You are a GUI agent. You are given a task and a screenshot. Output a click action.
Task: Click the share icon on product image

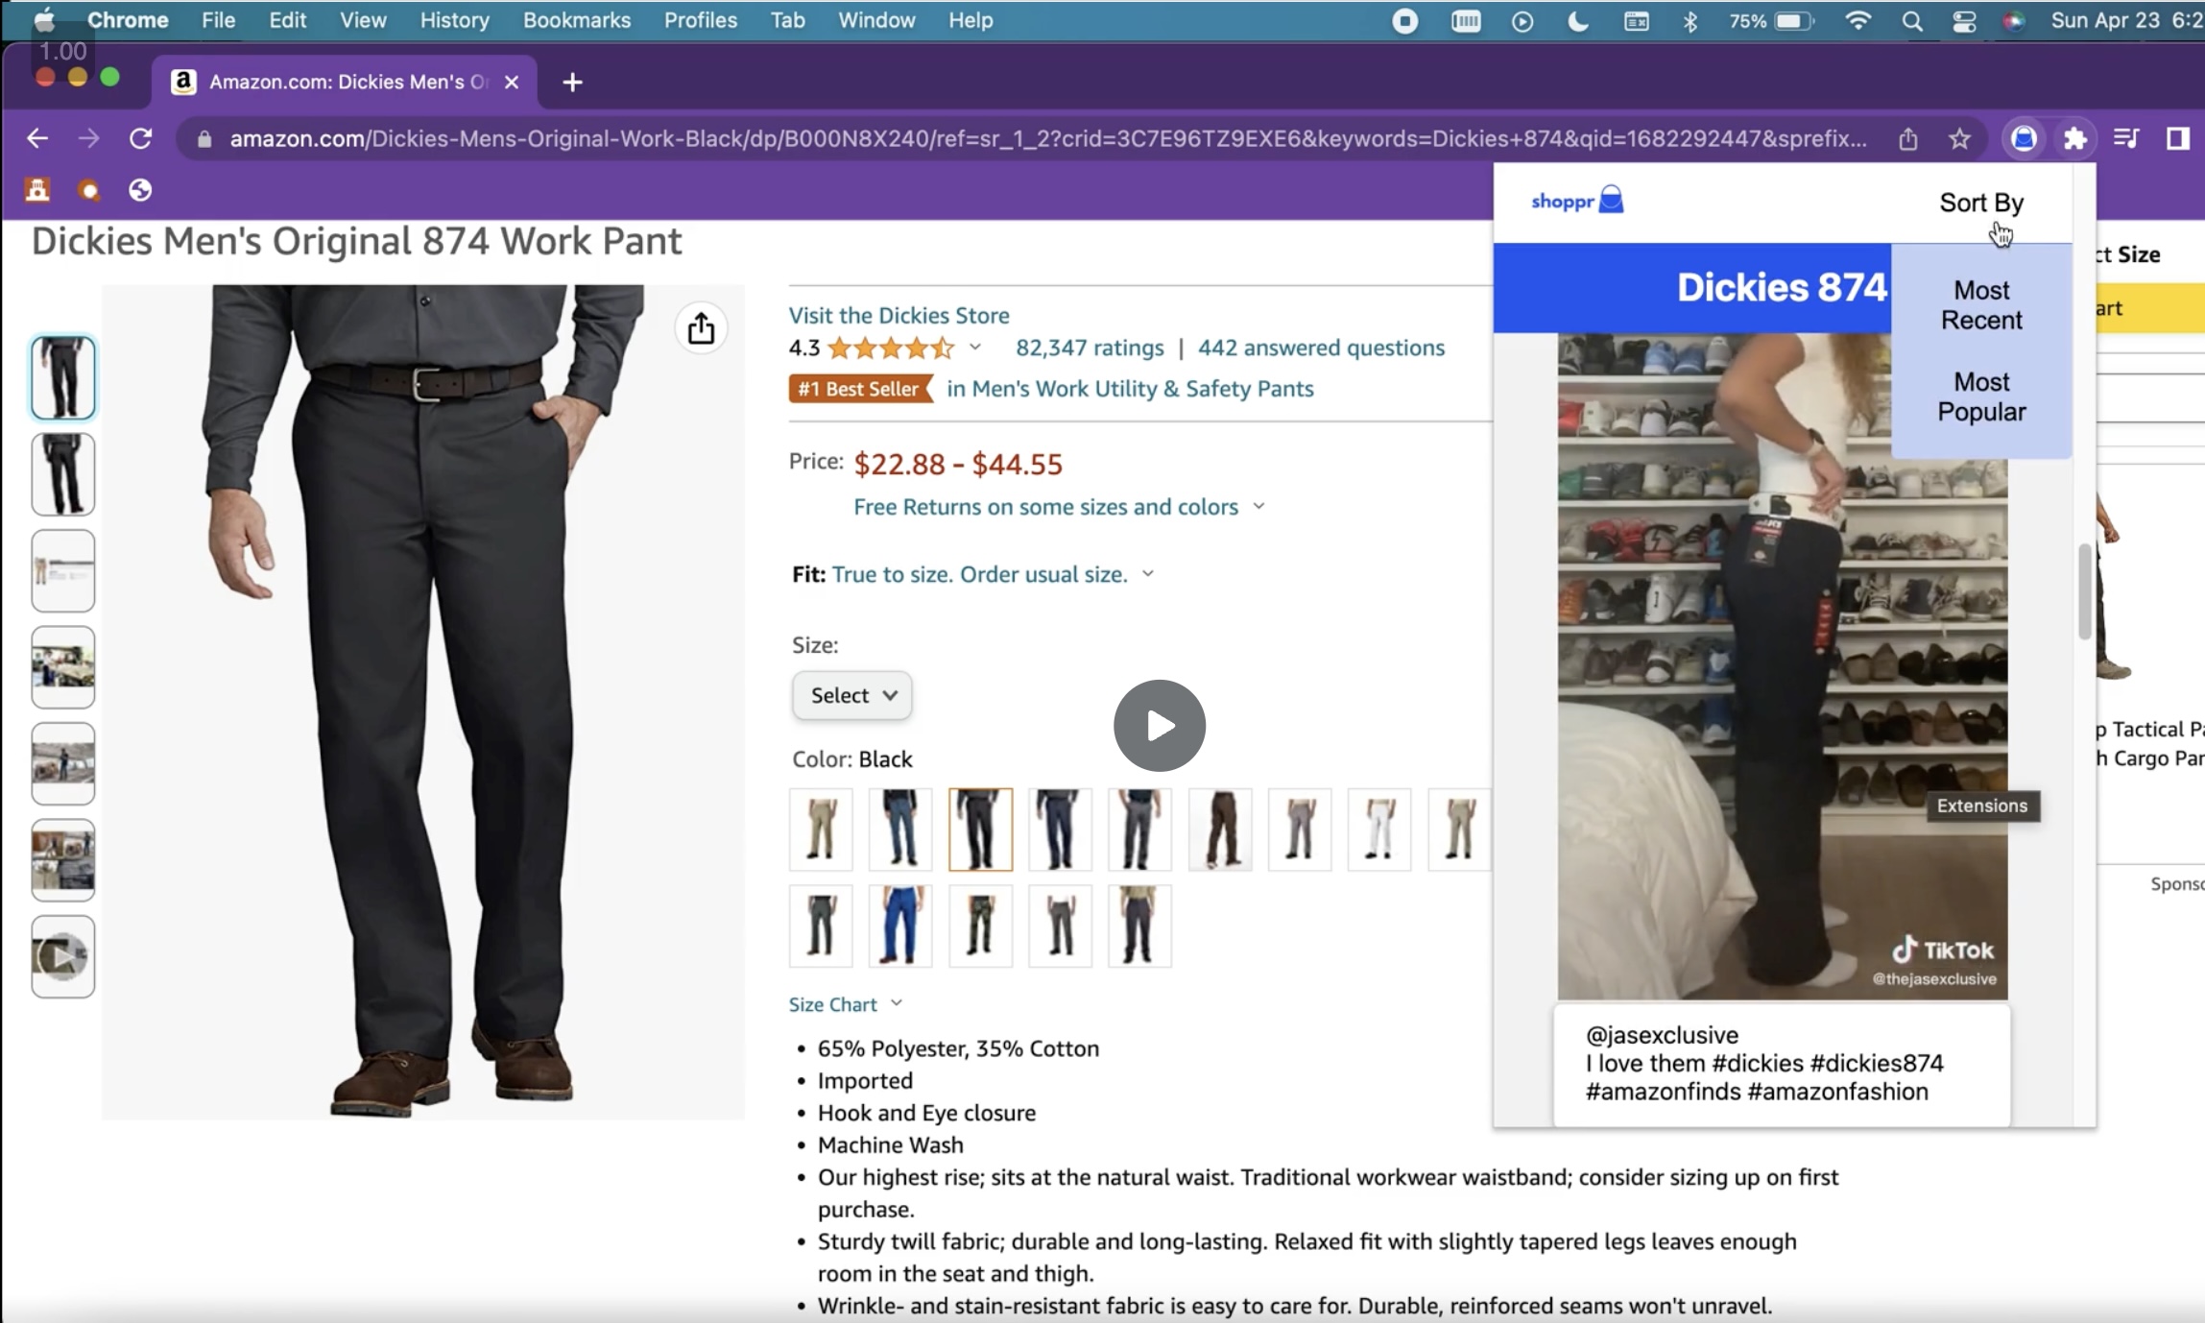pos(701,329)
